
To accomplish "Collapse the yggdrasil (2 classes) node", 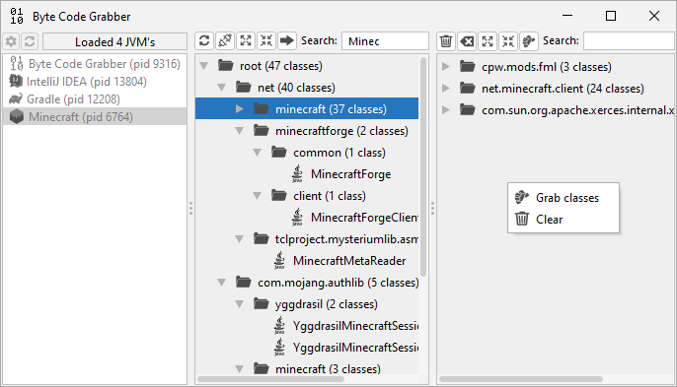I will (x=240, y=304).
